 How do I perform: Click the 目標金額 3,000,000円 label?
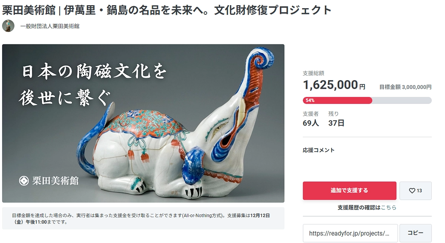[405, 87]
